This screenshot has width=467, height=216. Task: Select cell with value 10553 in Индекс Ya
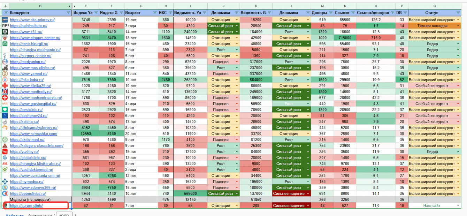(85, 134)
